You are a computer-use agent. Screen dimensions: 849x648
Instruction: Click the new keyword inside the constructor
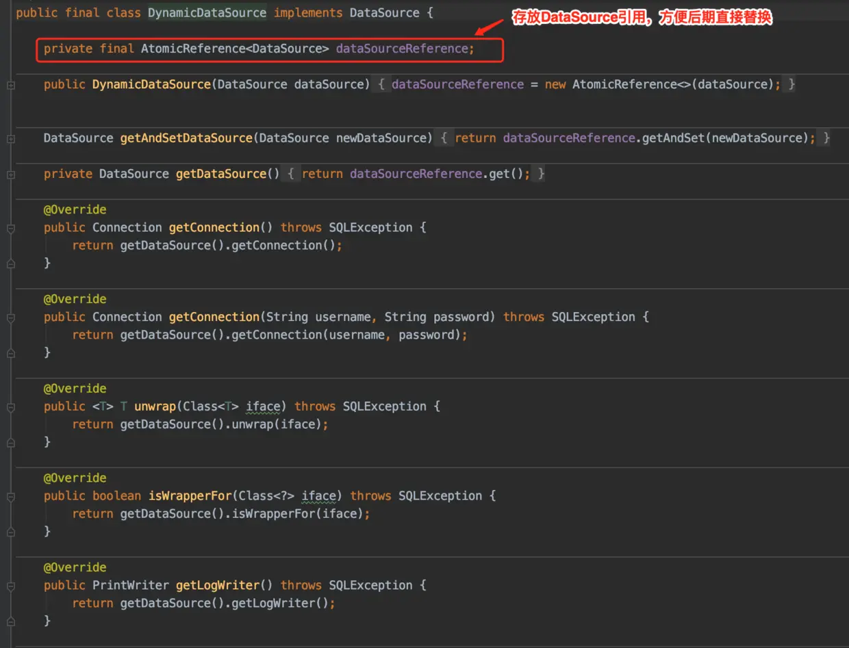555,84
